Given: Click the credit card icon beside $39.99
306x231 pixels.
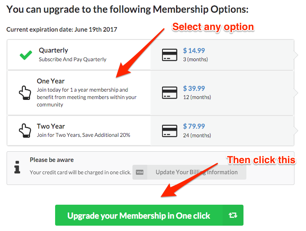Looking at the screenshot, I should point(169,93).
